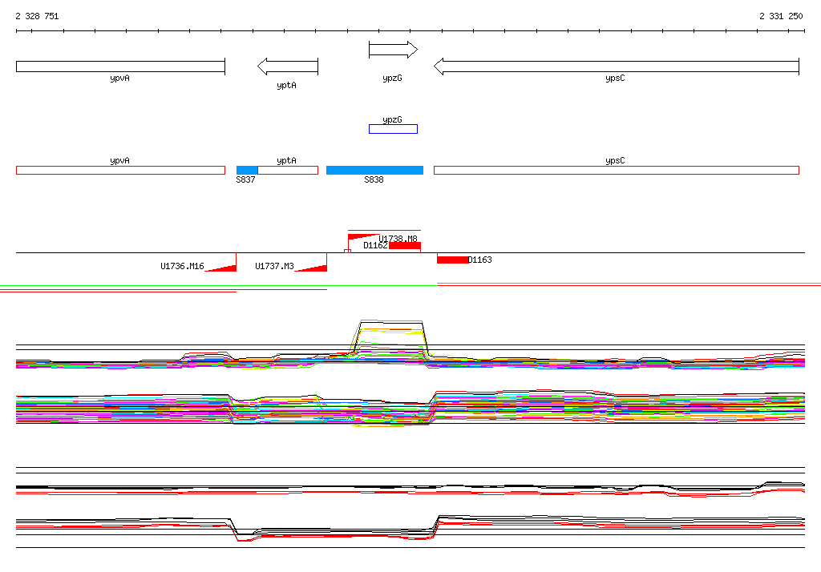The height and width of the screenshot is (572, 821).
Task: Click the S837 label text
Action: coord(245,179)
